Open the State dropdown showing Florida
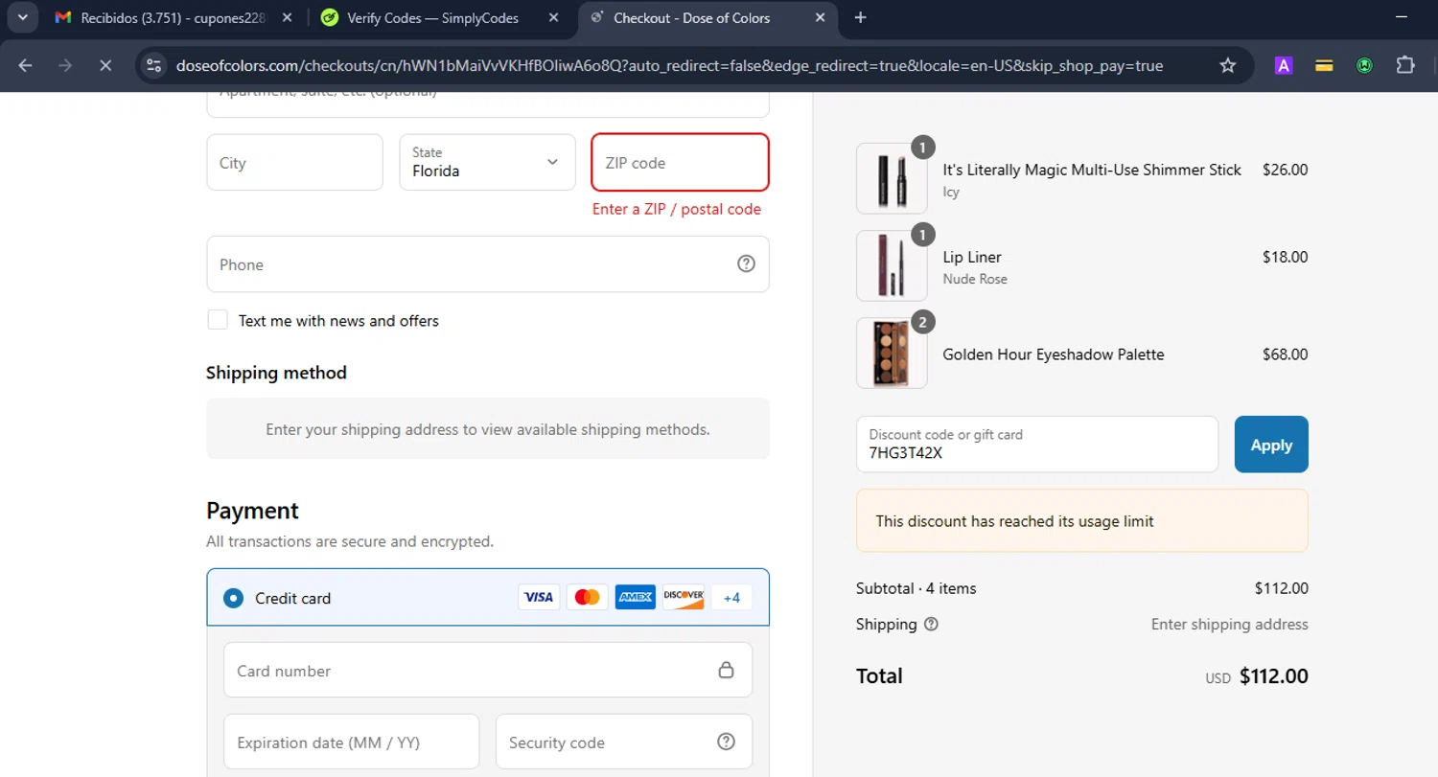1438x777 pixels. [x=487, y=162]
